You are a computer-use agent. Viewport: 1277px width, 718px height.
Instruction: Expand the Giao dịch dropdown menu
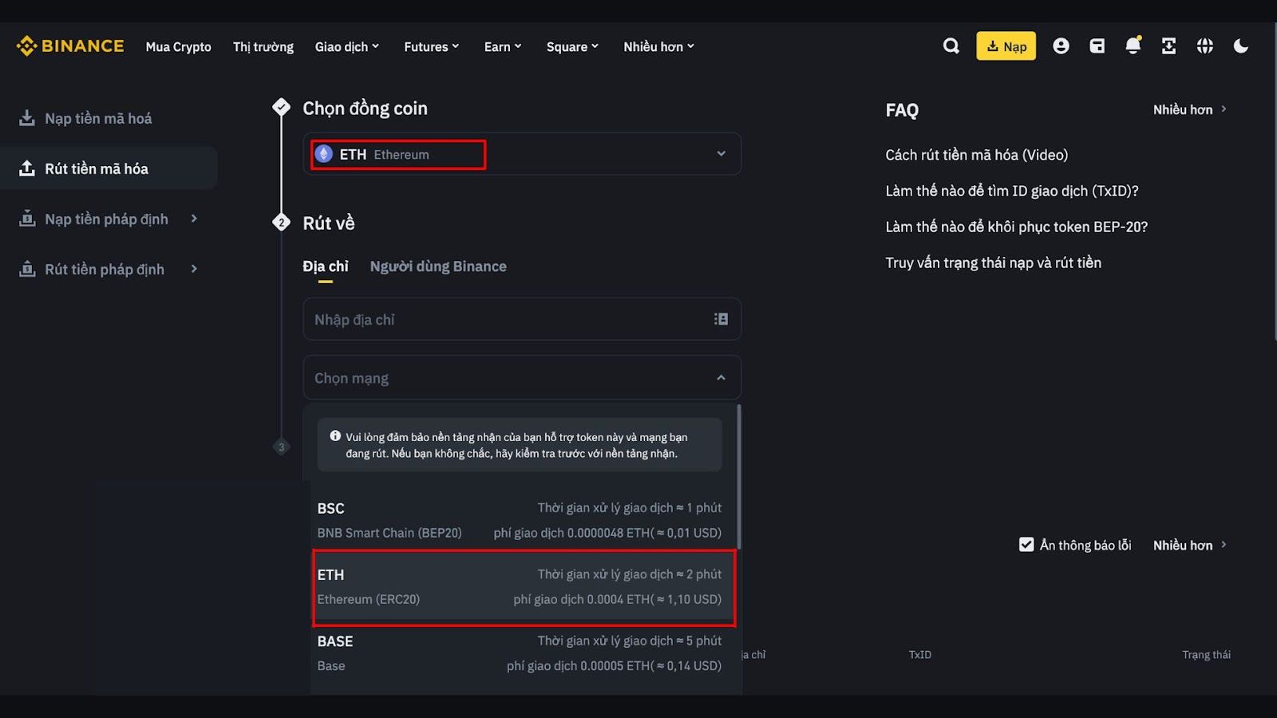coord(347,46)
